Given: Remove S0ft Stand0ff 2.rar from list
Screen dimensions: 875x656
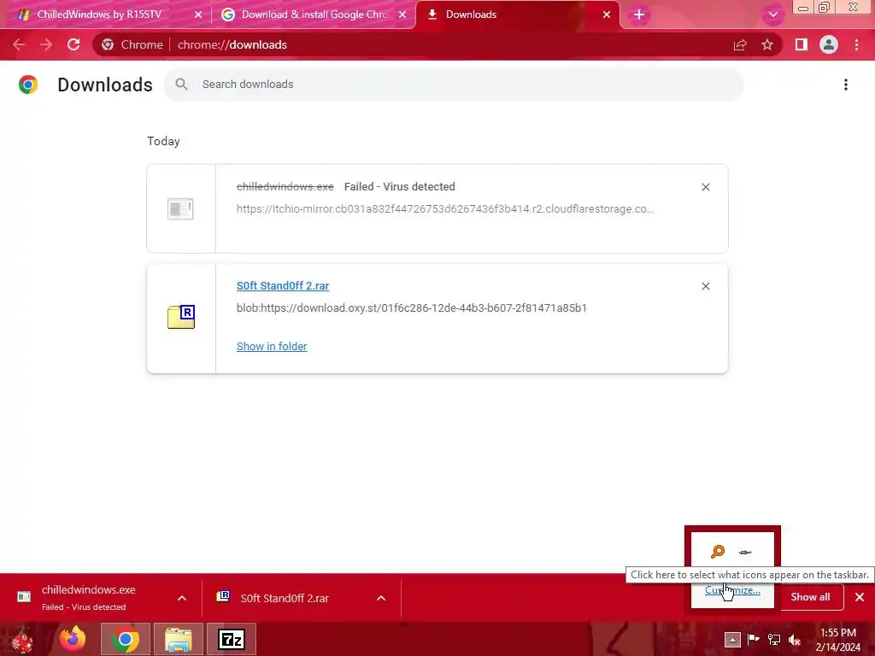Looking at the screenshot, I should pos(706,286).
